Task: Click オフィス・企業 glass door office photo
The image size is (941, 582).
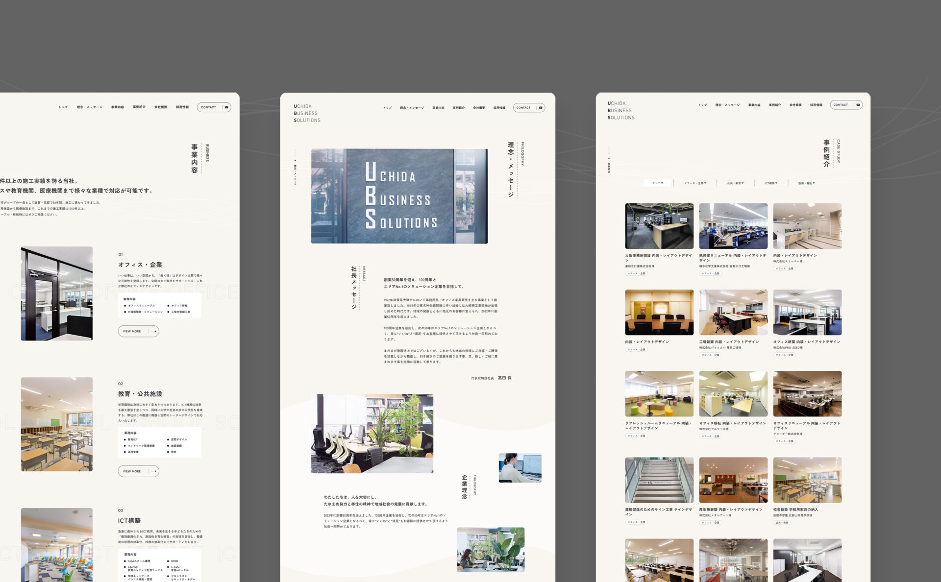Action: (x=57, y=293)
